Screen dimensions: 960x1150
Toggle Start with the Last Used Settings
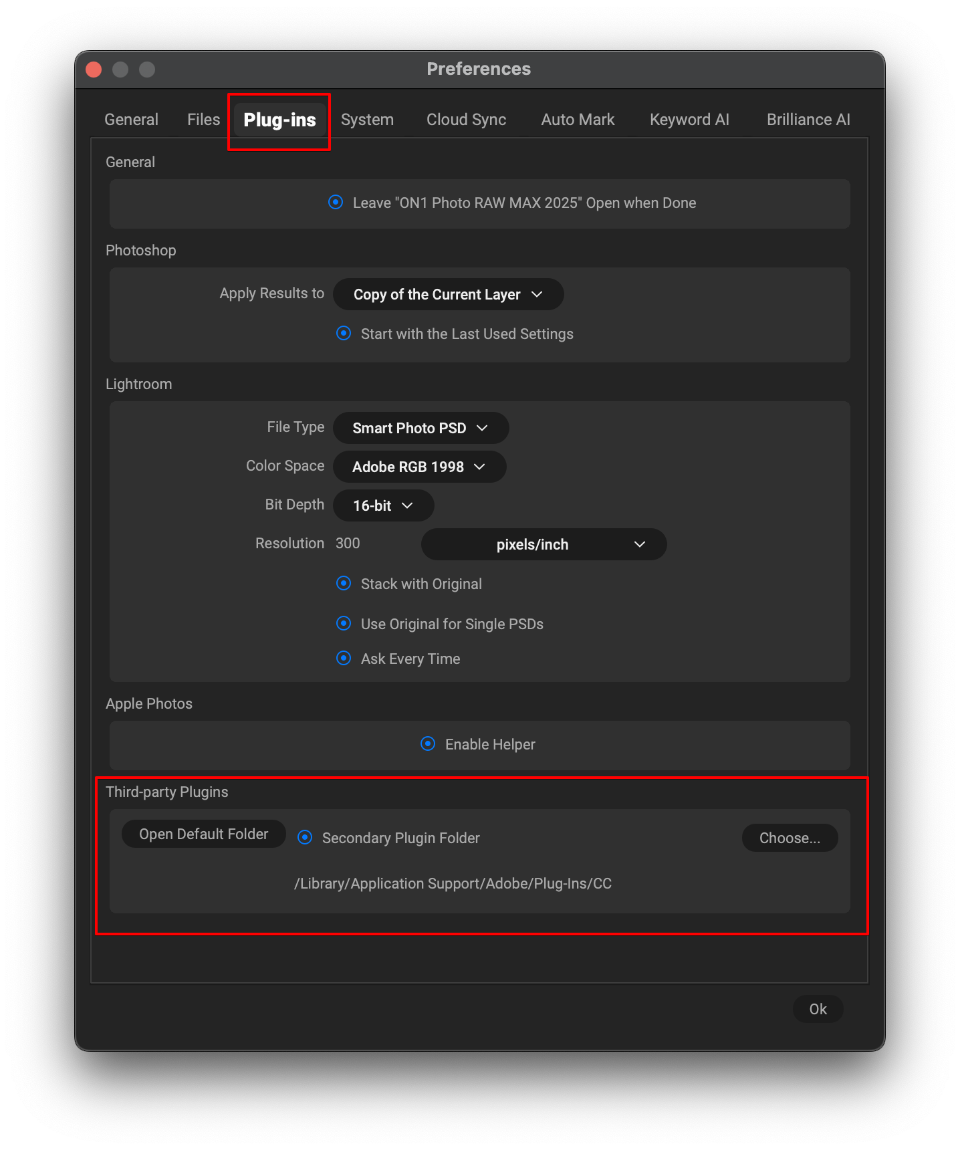(344, 334)
